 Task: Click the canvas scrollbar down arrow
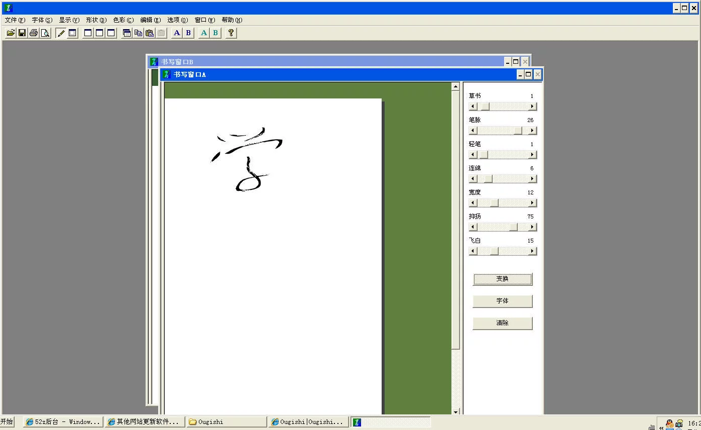pyautogui.click(x=455, y=411)
